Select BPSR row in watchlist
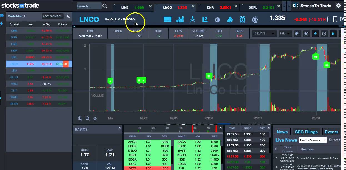This screenshot has height=170, width=346. (39, 104)
